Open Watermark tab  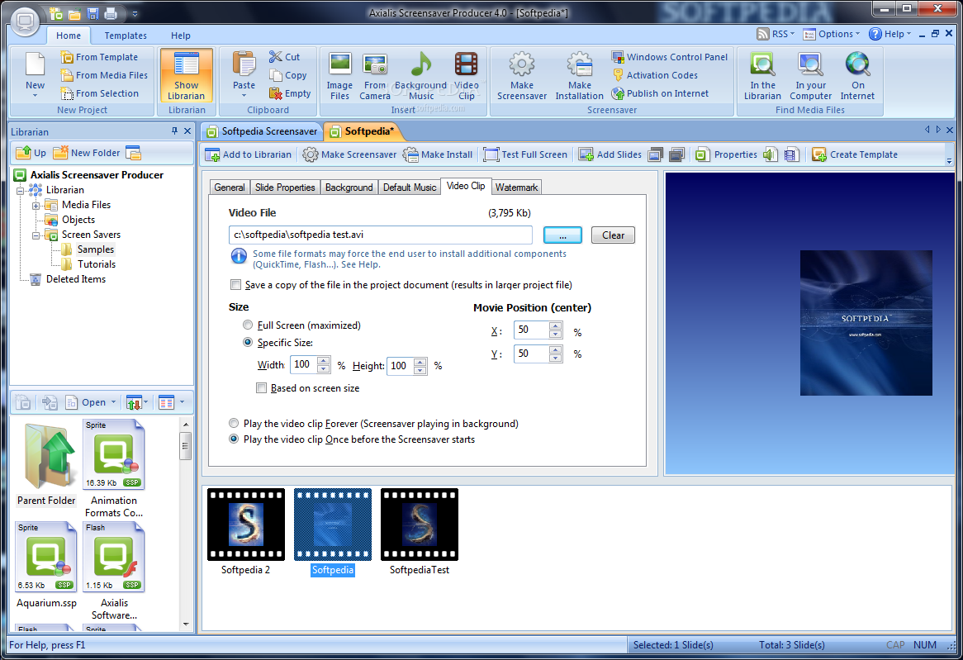pos(516,188)
